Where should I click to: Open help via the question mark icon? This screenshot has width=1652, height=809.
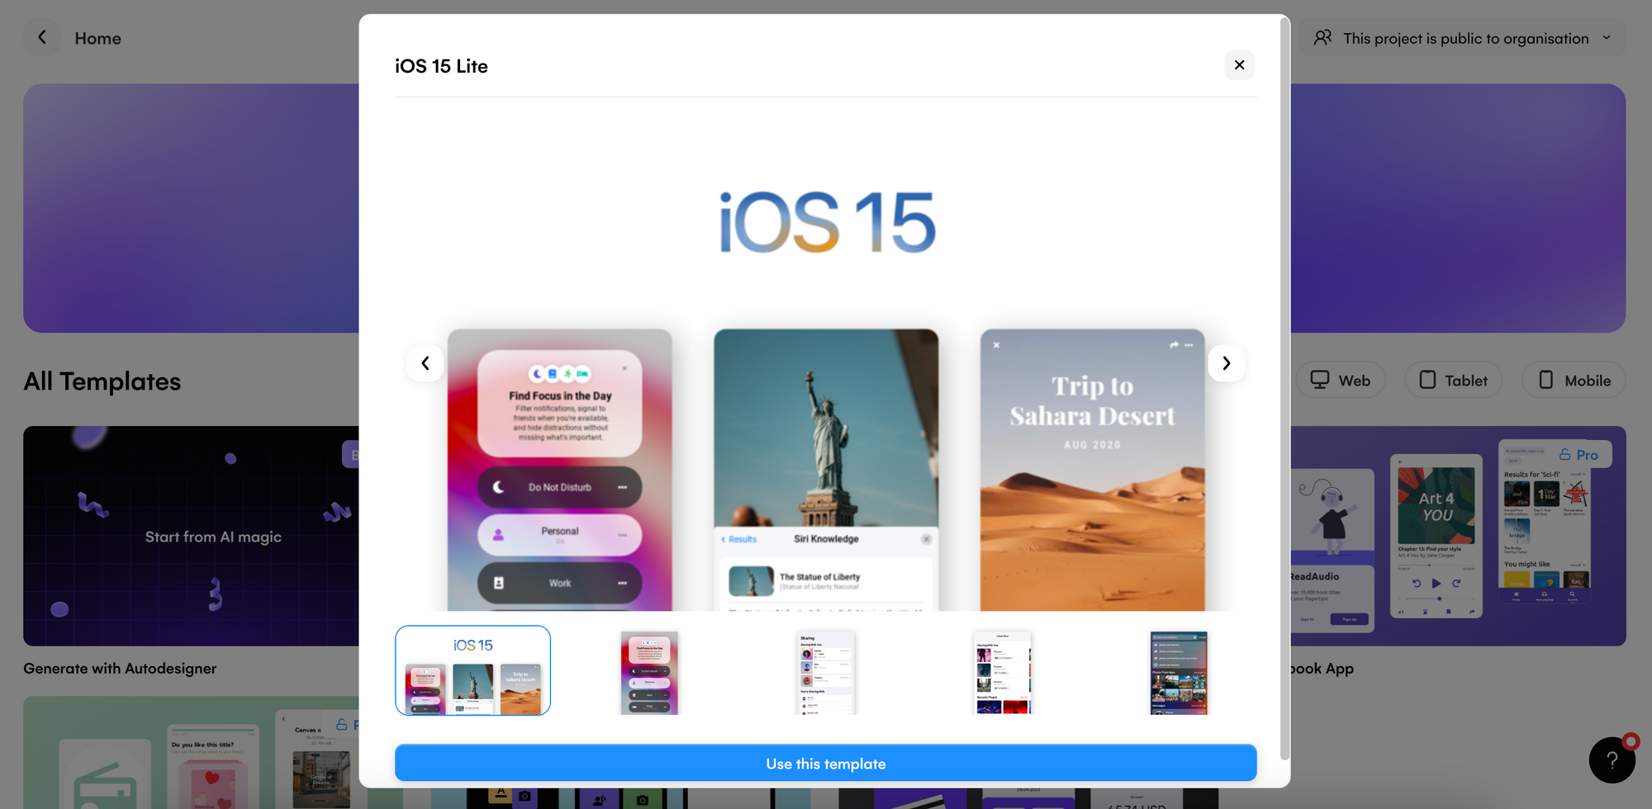tap(1612, 759)
